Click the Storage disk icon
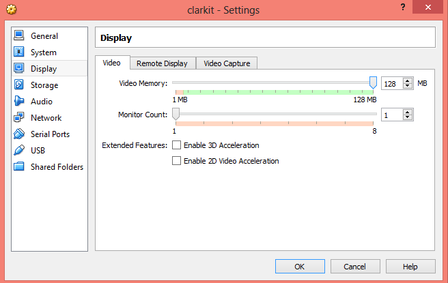 (19, 85)
